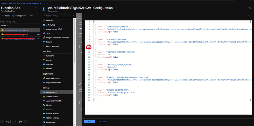Click the "AzureWebJobsStorage" name in editor
254x126 pixels.
pos(117,39)
